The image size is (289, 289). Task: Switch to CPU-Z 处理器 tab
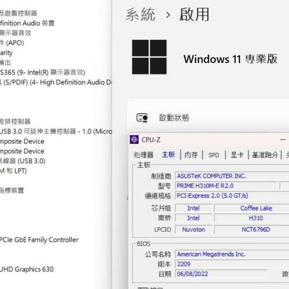[143, 155]
